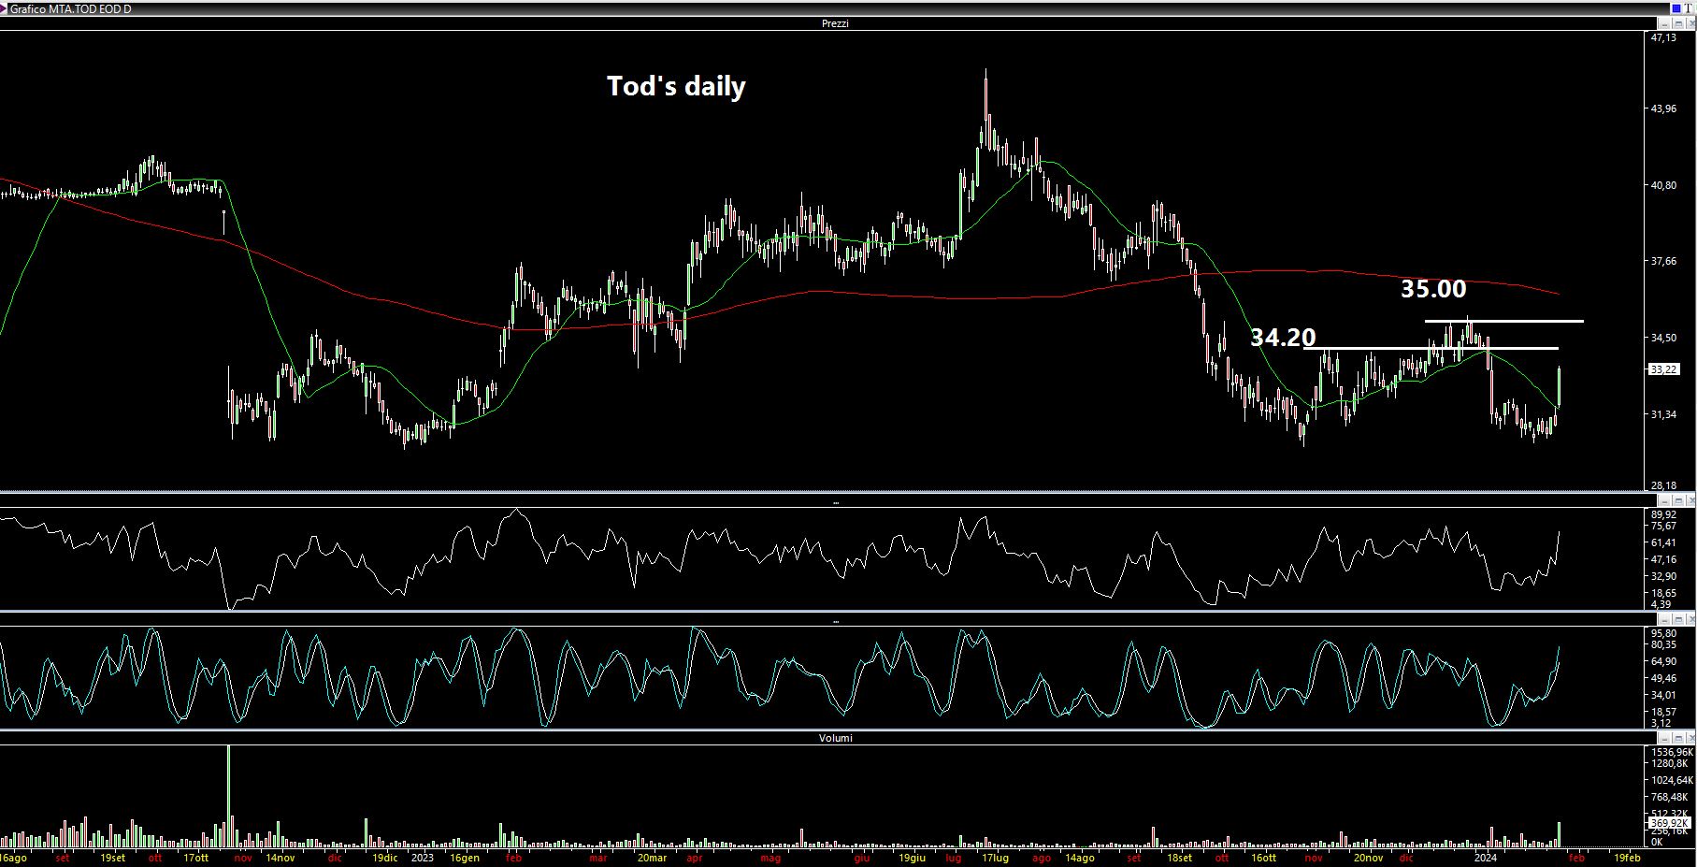Minimize the Prezzi price panel
The width and height of the screenshot is (1697, 867).
coord(1664,23)
